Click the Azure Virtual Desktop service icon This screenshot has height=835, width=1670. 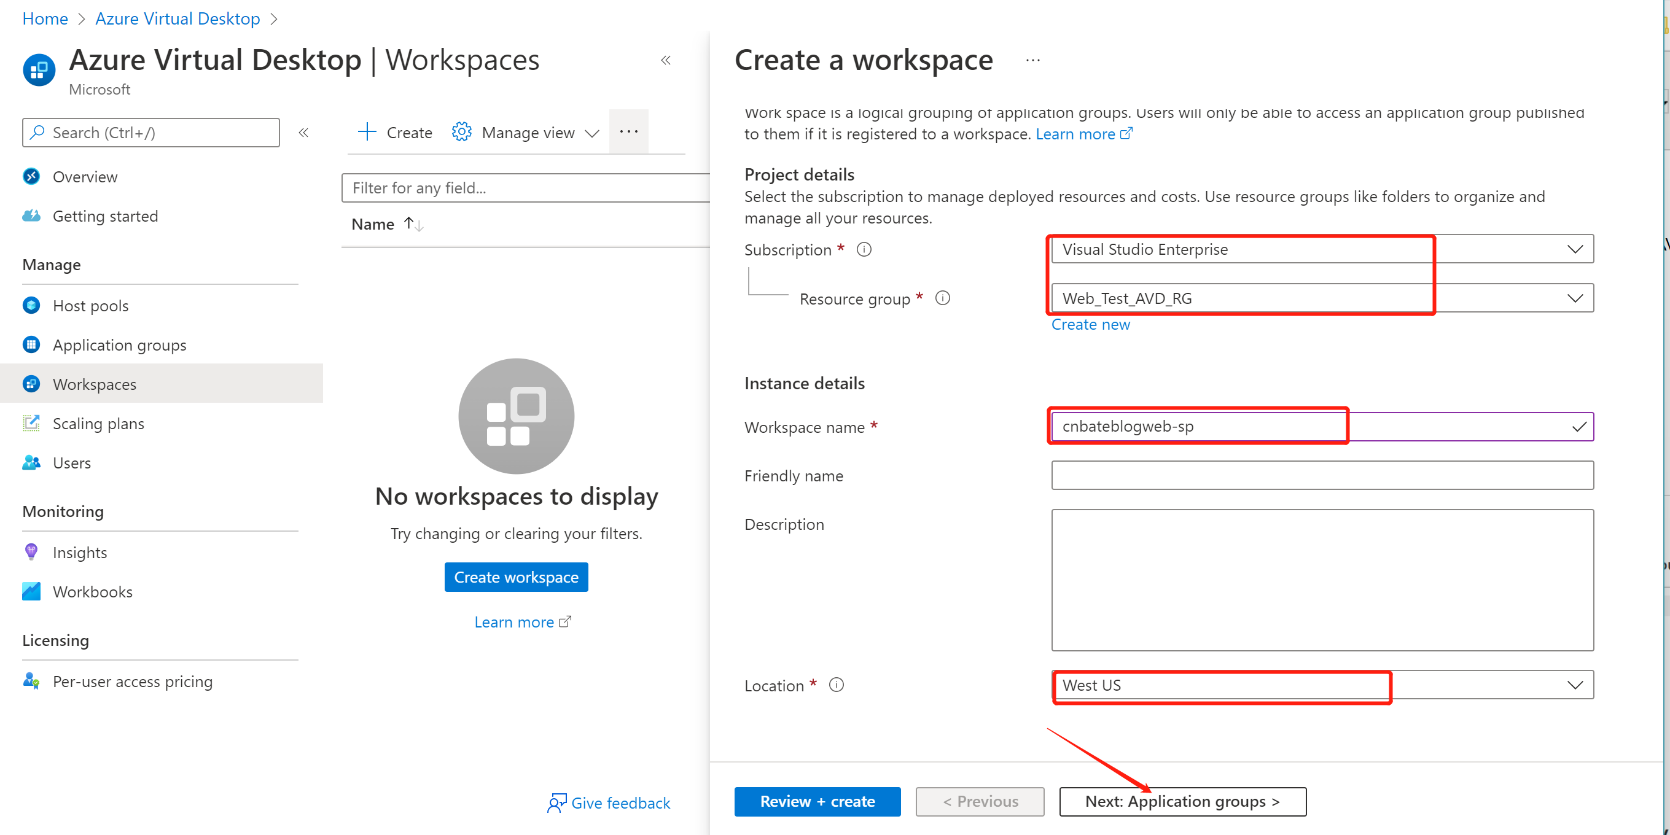(39, 69)
